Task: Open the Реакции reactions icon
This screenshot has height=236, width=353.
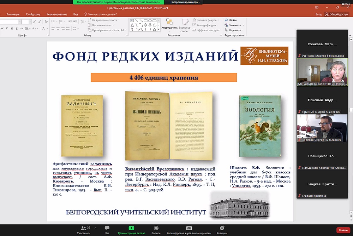Action: coord(222,229)
